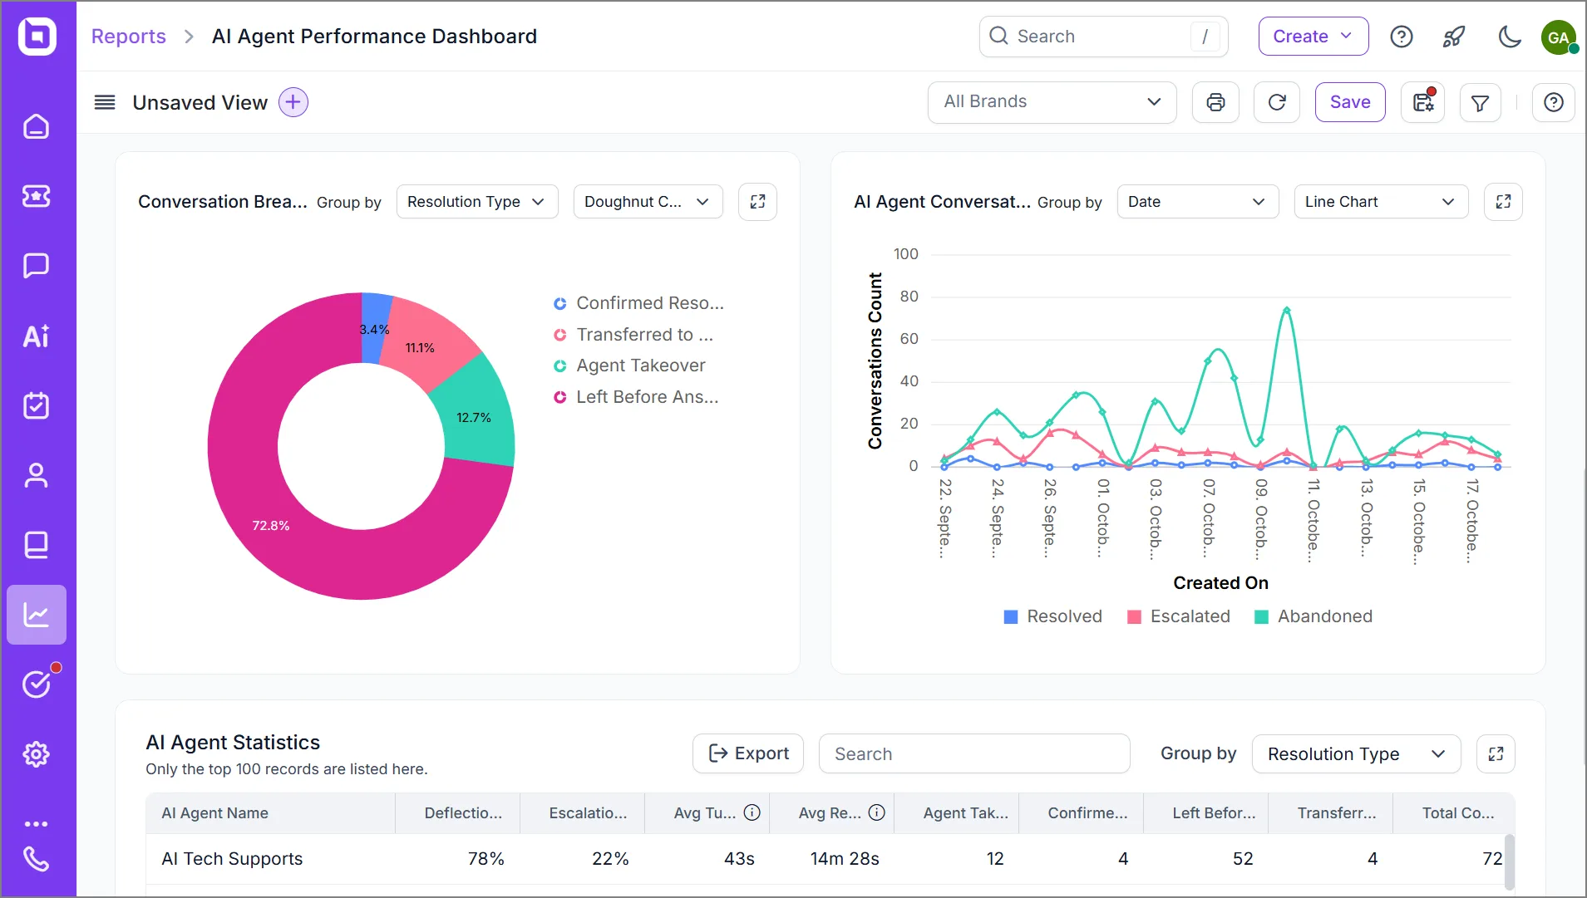Expand Conversation Breakdown chart to fullscreen
Viewport: 1587px width, 898px height.
757,202
